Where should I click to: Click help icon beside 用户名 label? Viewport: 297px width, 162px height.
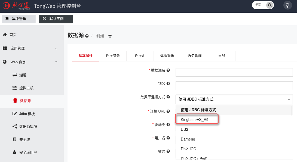click(168, 138)
